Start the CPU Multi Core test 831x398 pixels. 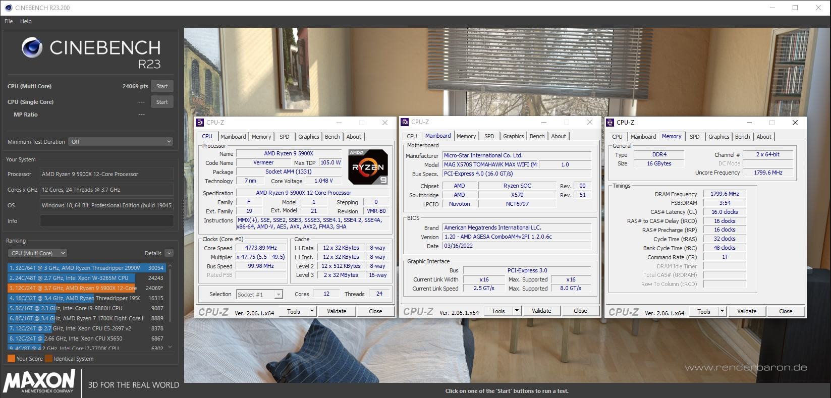[162, 86]
